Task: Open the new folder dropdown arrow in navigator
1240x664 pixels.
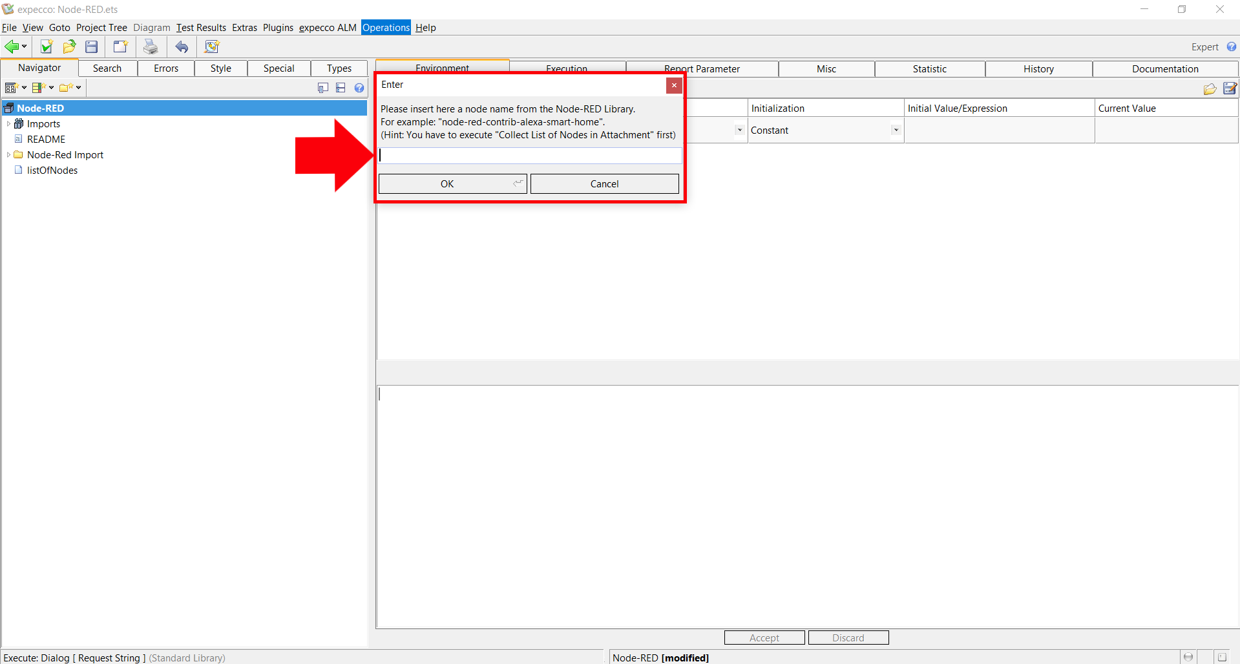Action: [79, 88]
